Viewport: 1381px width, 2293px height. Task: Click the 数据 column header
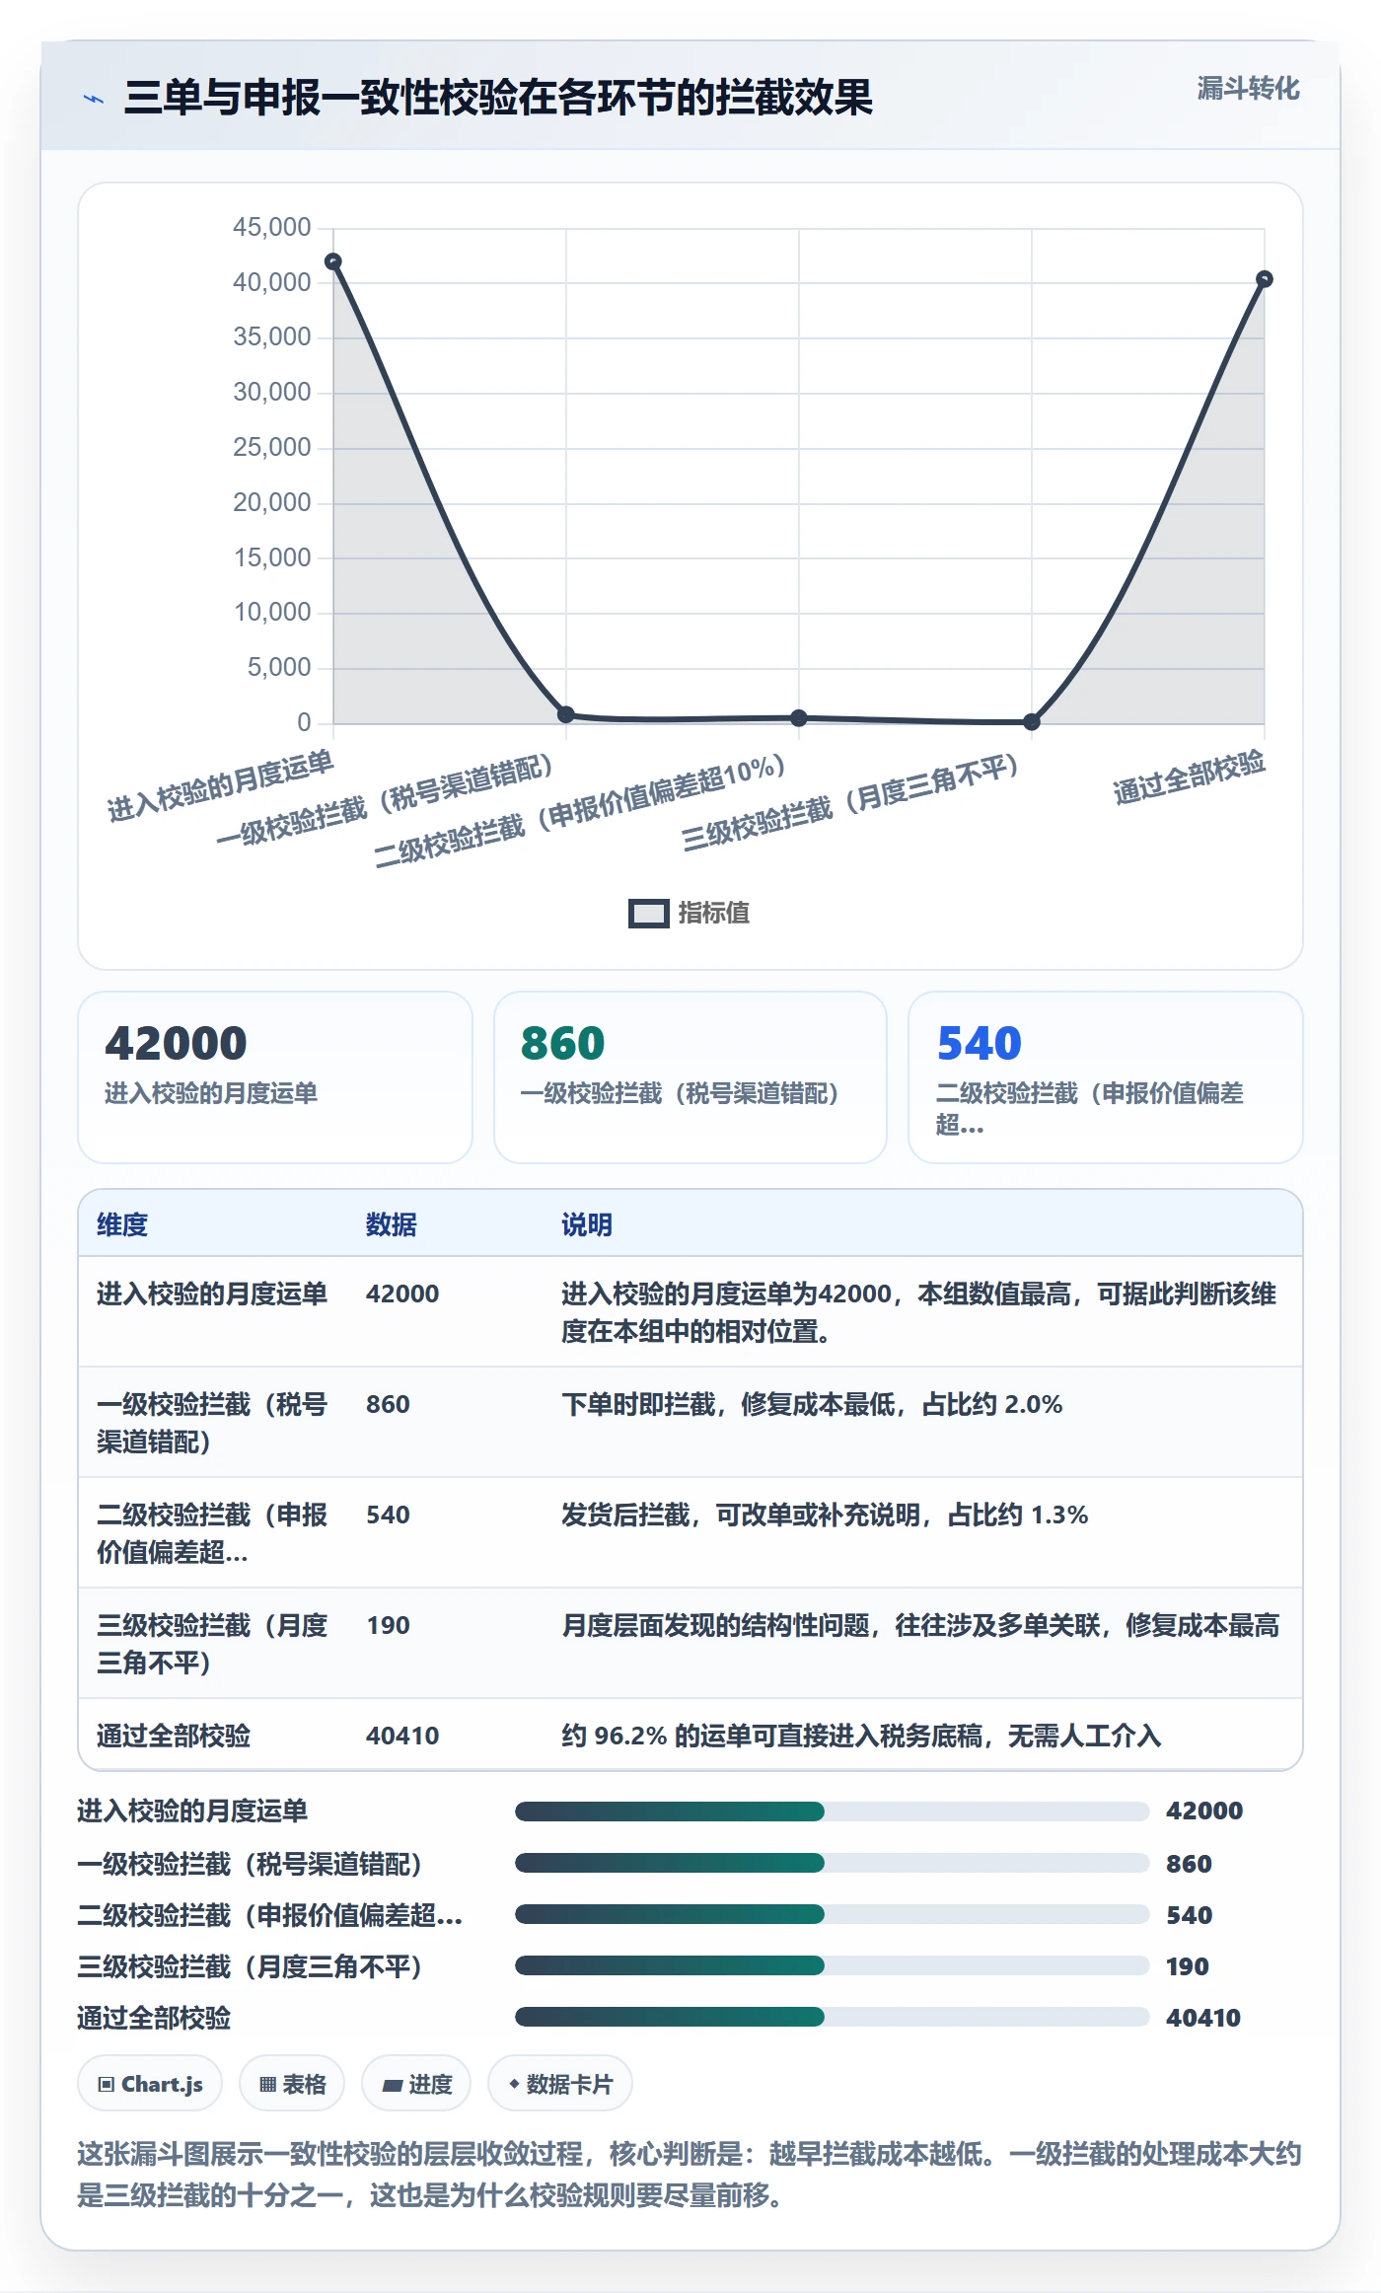click(392, 1224)
